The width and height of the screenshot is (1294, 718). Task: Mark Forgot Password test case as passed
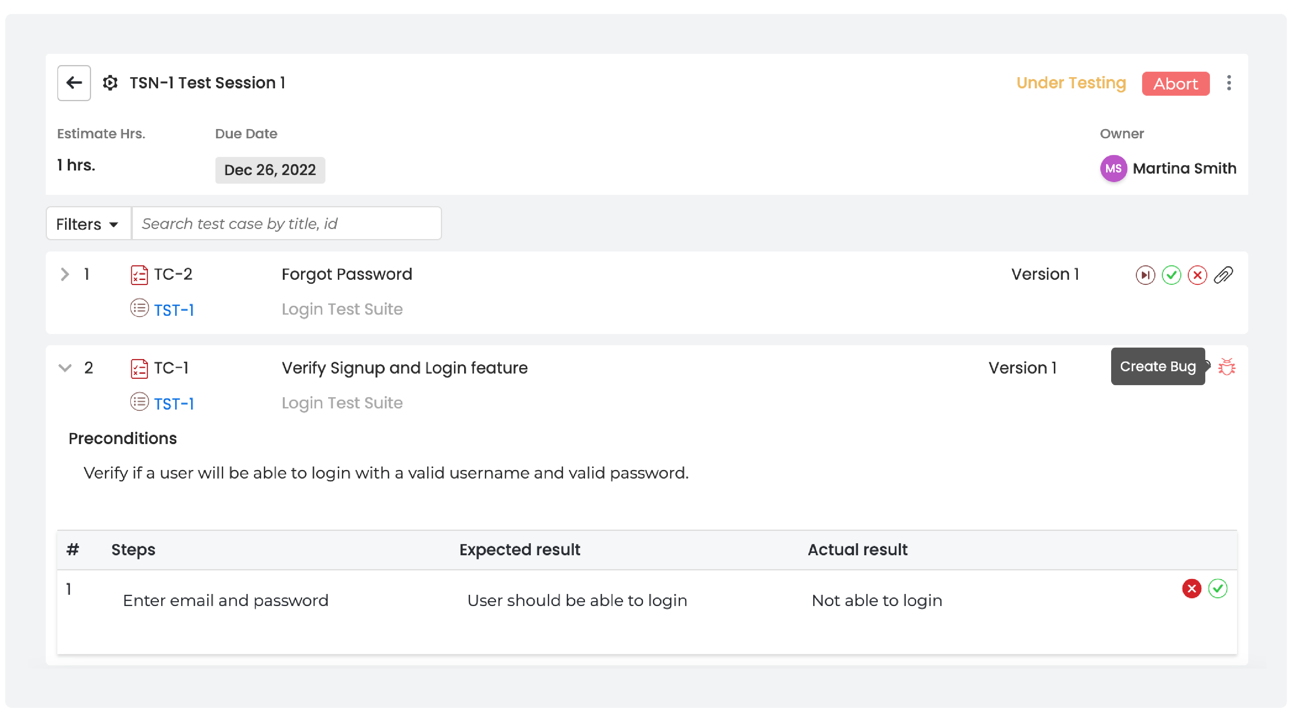[x=1171, y=275]
